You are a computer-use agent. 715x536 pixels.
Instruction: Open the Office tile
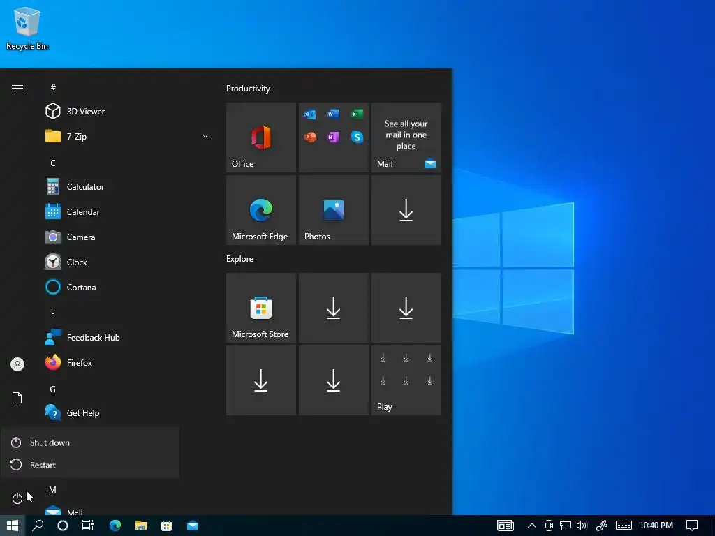pyautogui.click(x=261, y=137)
